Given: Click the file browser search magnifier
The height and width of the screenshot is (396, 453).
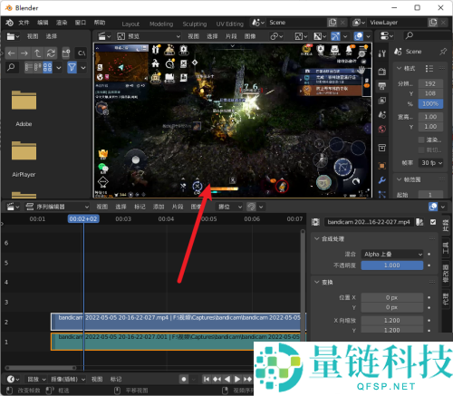Looking at the screenshot, I should (11, 67).
